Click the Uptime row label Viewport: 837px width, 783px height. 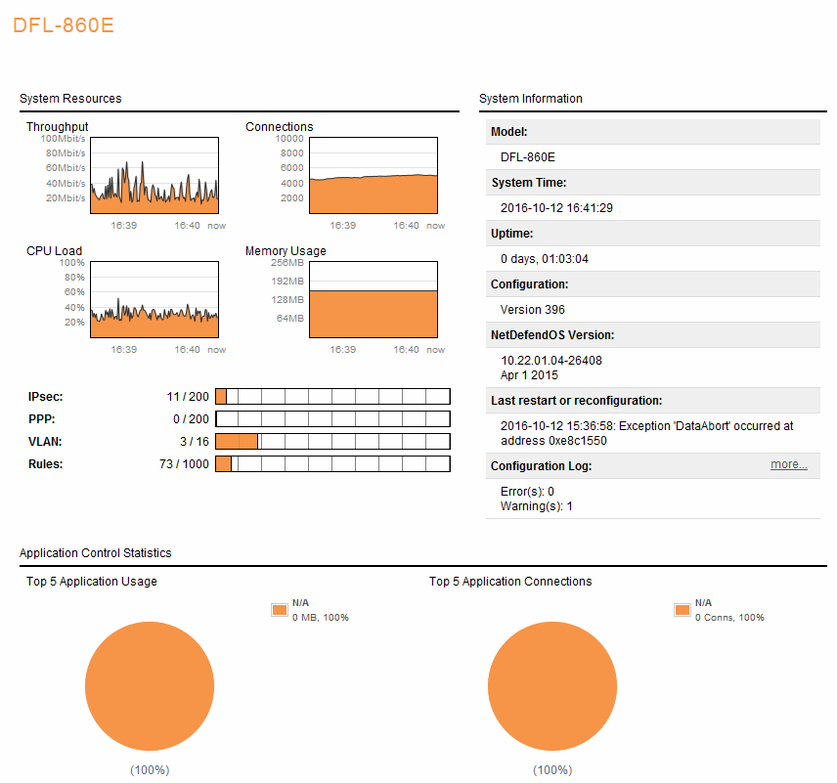tap(514, 234)
